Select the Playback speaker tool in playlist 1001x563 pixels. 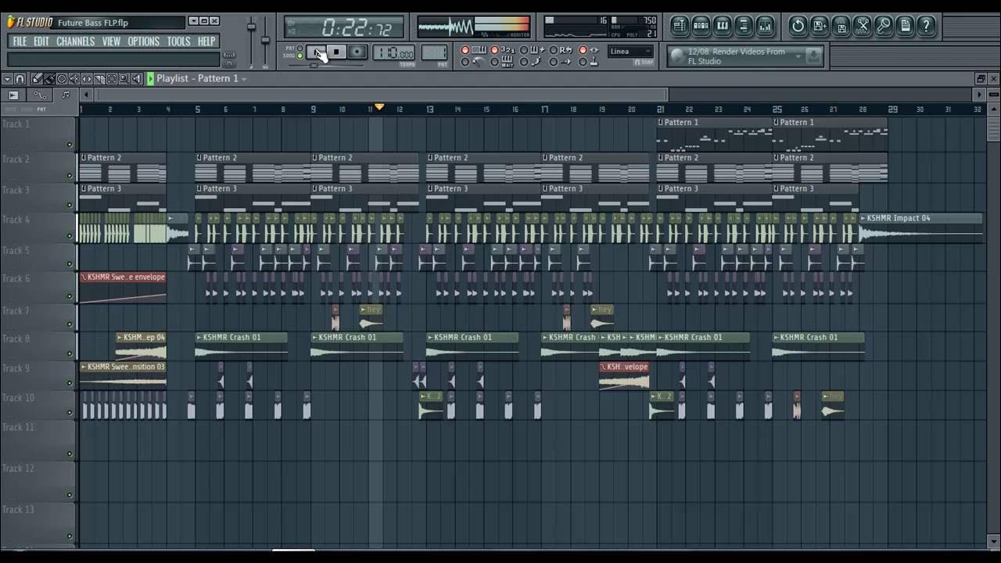coord(137,79)
